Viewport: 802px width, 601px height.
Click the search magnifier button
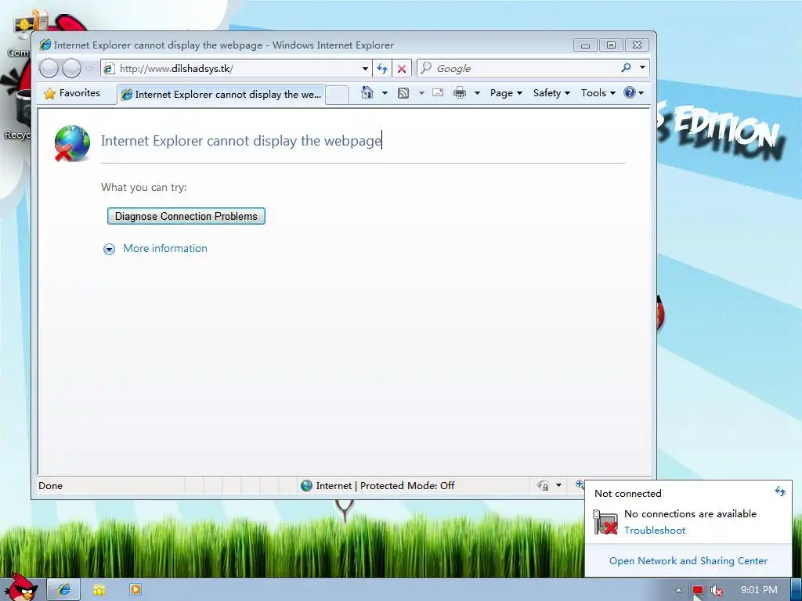(626, 68)
